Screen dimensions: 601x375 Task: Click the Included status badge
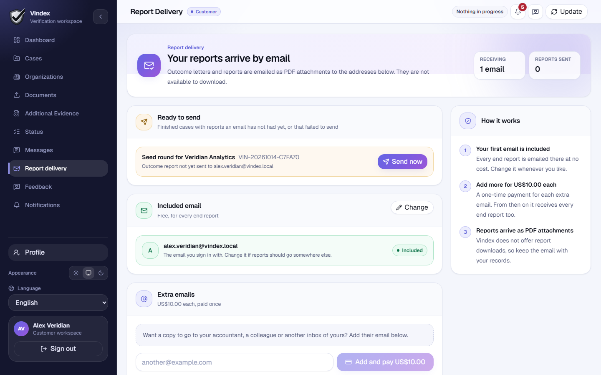tap(410, 250)
